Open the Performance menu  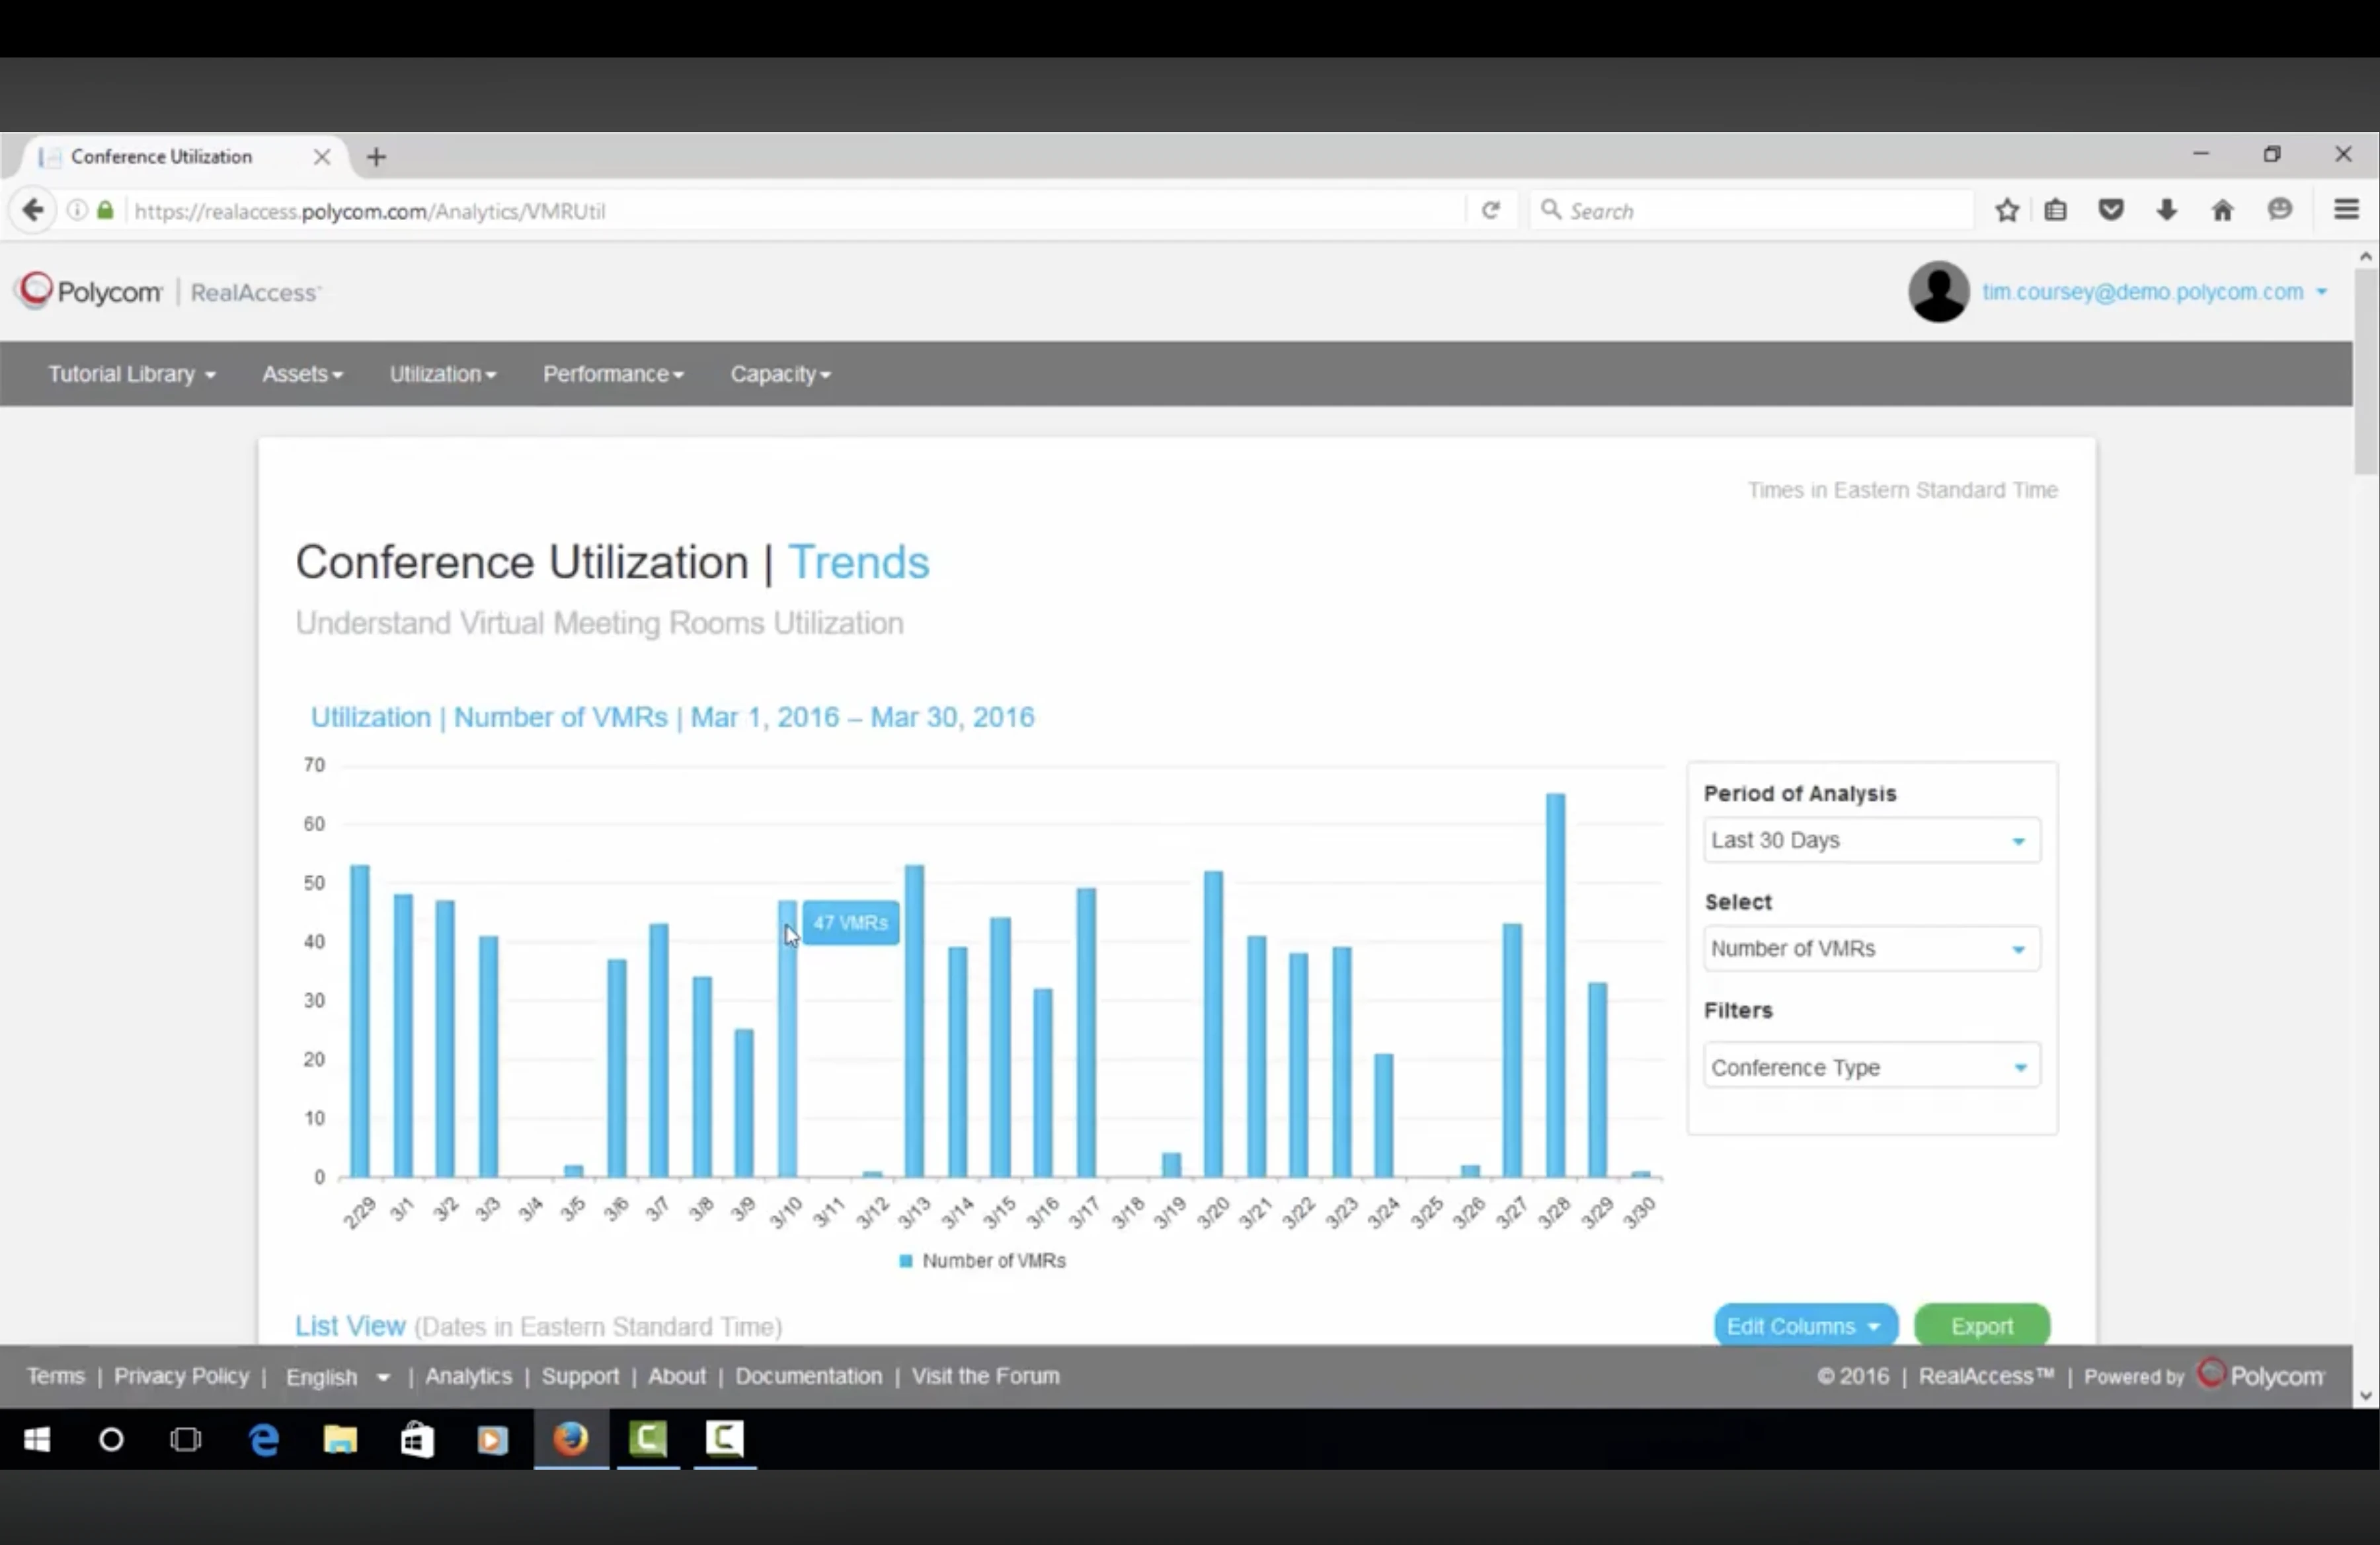coord(612,374)
